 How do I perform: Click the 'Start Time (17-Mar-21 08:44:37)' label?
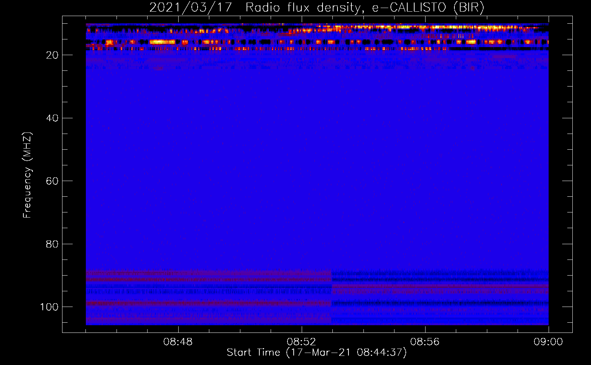(317, 353)
